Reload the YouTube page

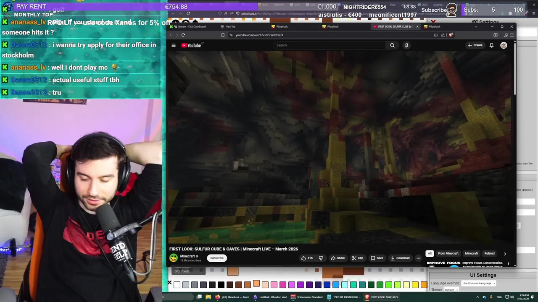pyautogui.click(x=183, y=35)
